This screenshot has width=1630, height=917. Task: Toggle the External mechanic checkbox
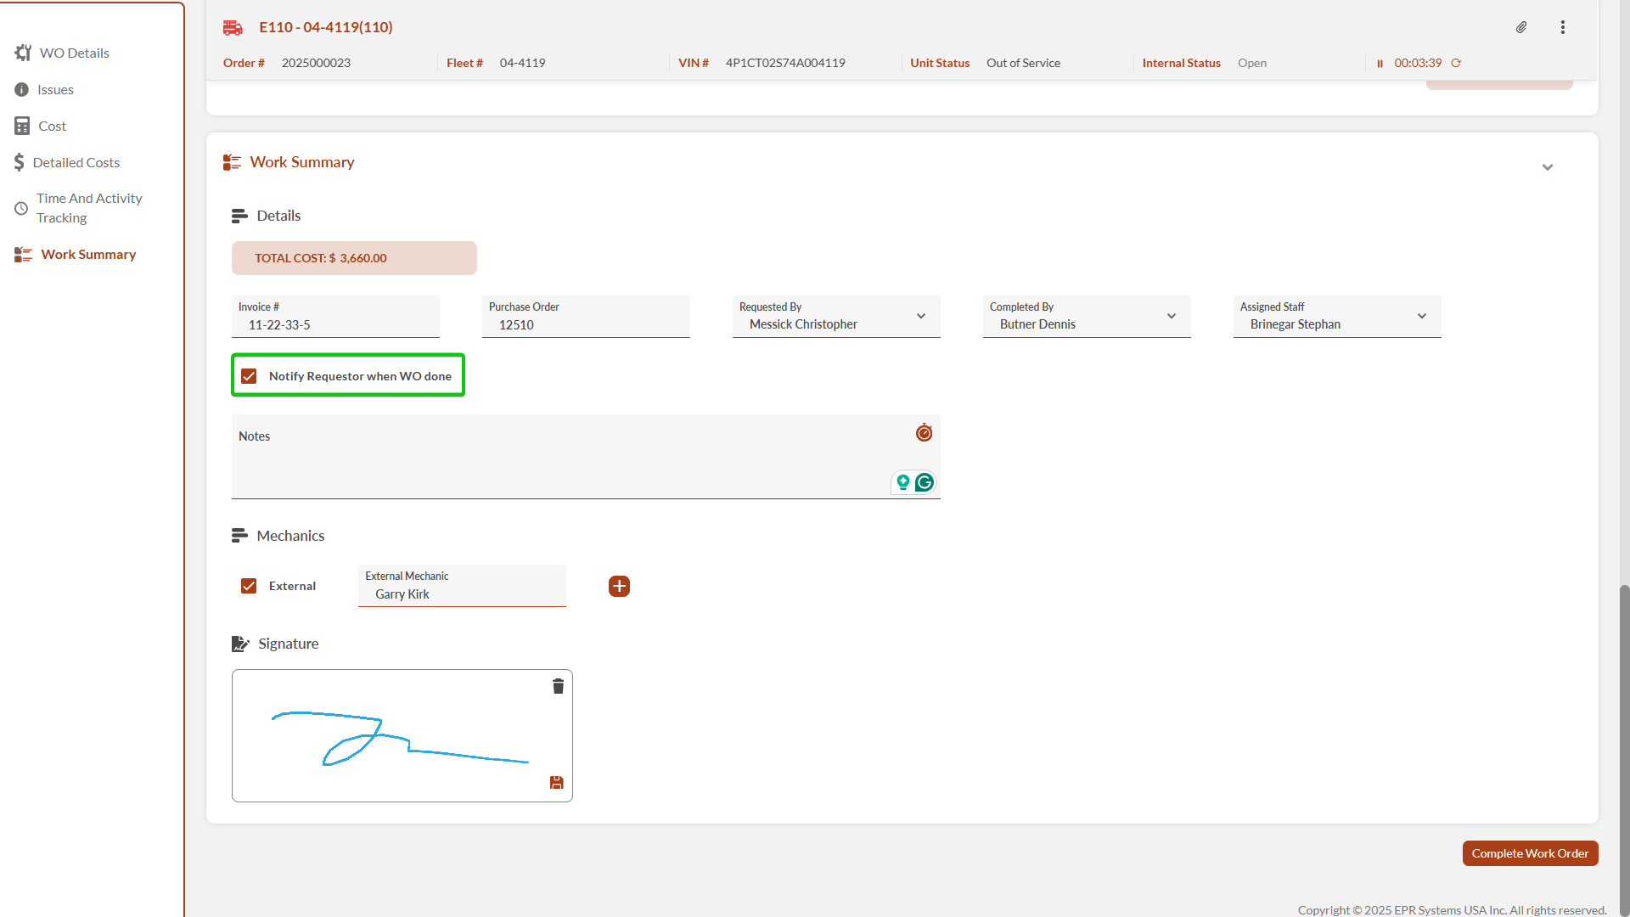point(249,586)
